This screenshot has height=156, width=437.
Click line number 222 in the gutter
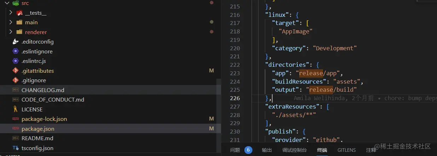(235, 65)
